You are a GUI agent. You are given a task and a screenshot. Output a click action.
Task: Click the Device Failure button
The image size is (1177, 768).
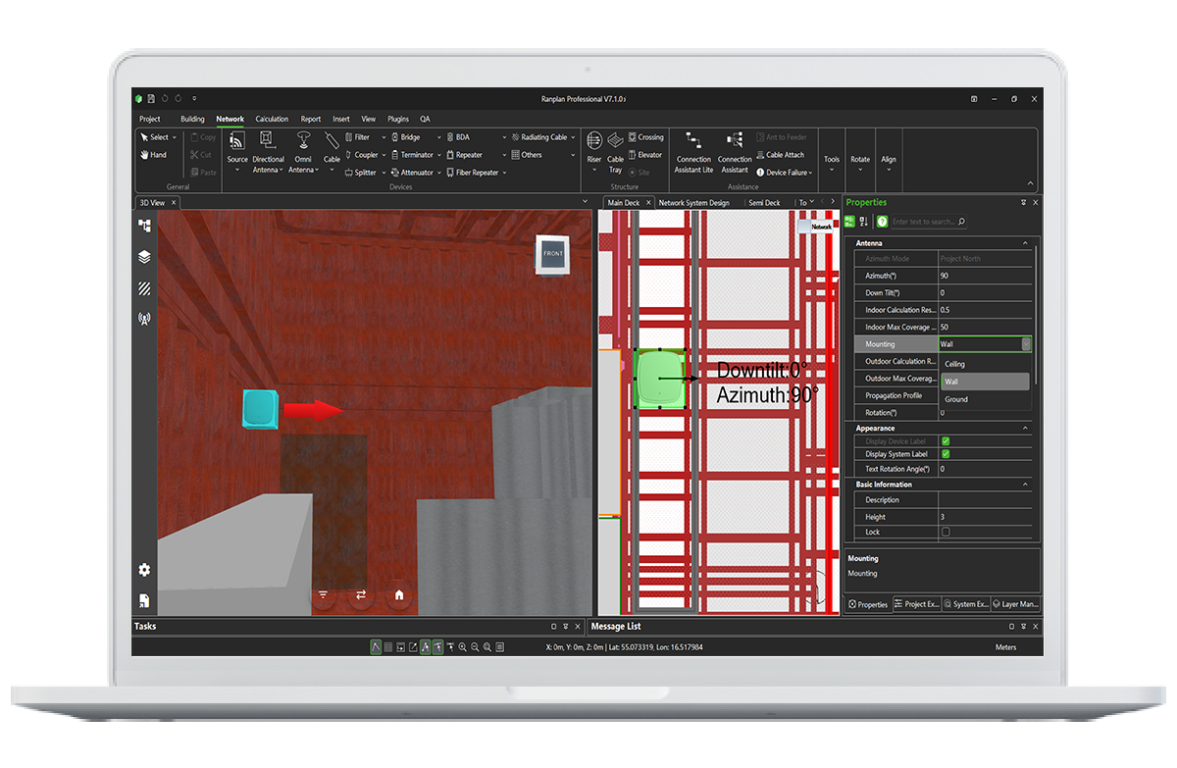[785, 173]
